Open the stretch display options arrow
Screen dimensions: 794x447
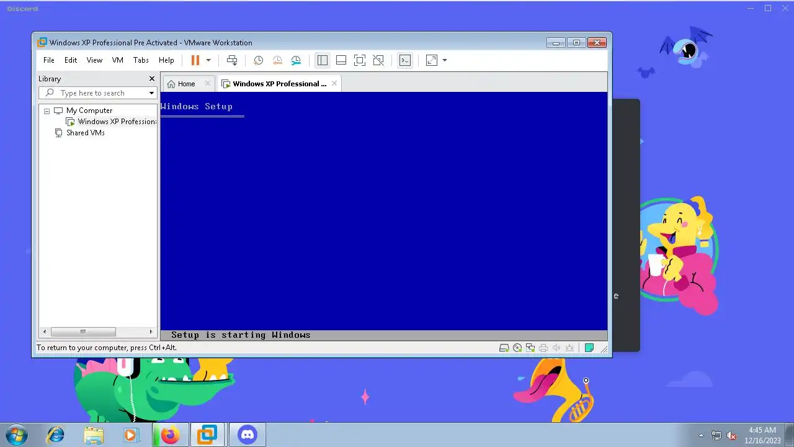coord(445,60)
